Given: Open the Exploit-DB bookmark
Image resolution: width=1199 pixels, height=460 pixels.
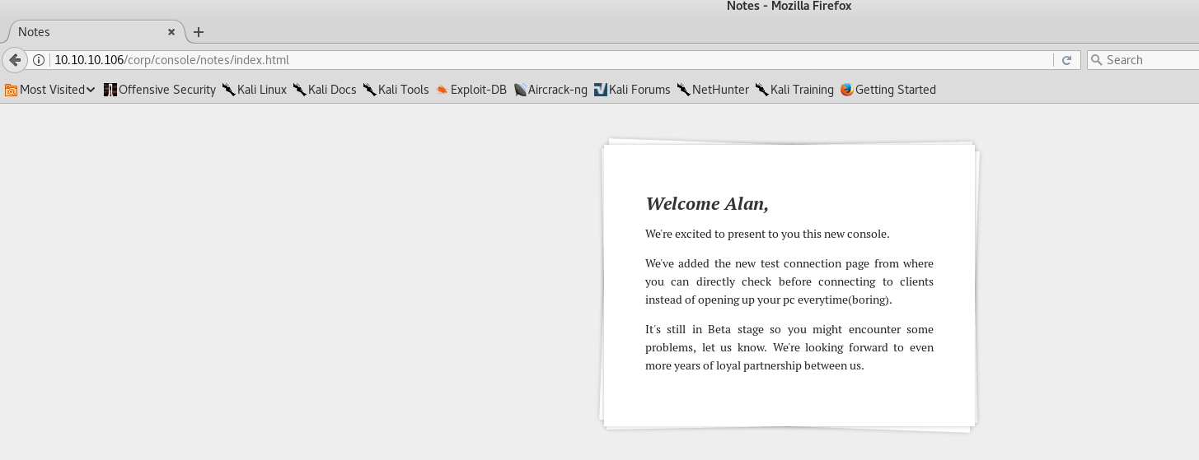Looking at the screenshot, I should tap(471, 90).
